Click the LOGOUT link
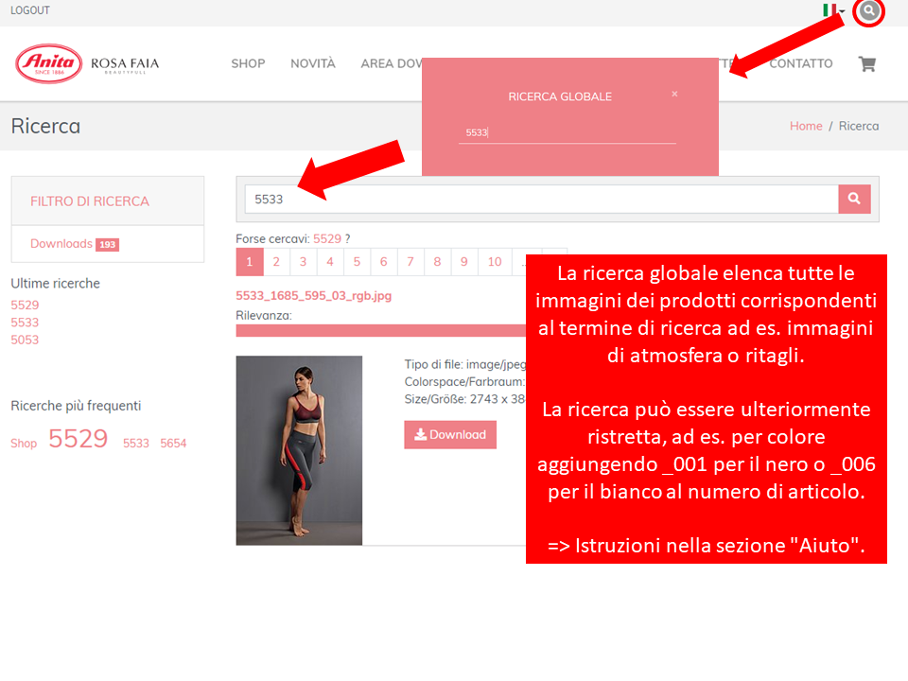 (30, 10)
